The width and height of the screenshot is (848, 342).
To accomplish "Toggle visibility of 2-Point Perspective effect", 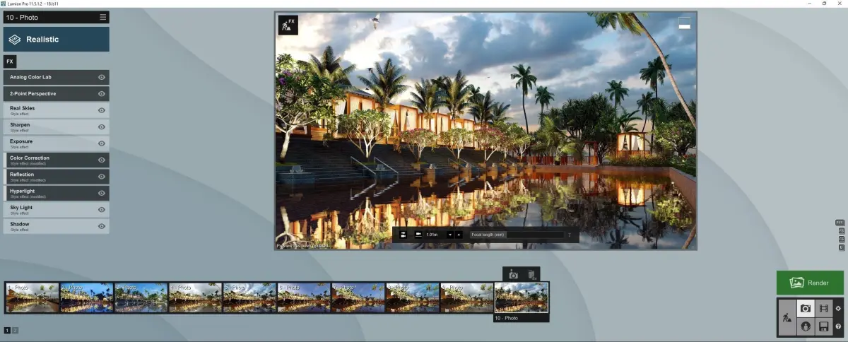I will (102, 94).
